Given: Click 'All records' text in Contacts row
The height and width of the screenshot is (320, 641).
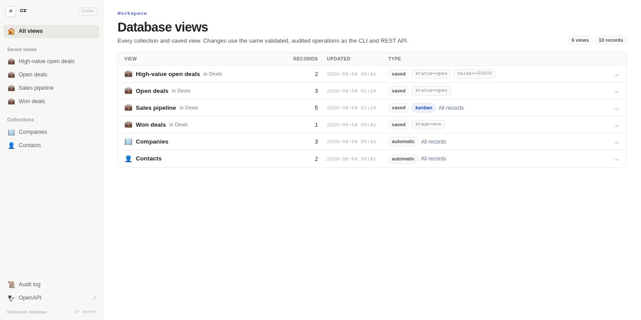Looking at the screenshot, I should coord(434,159).
